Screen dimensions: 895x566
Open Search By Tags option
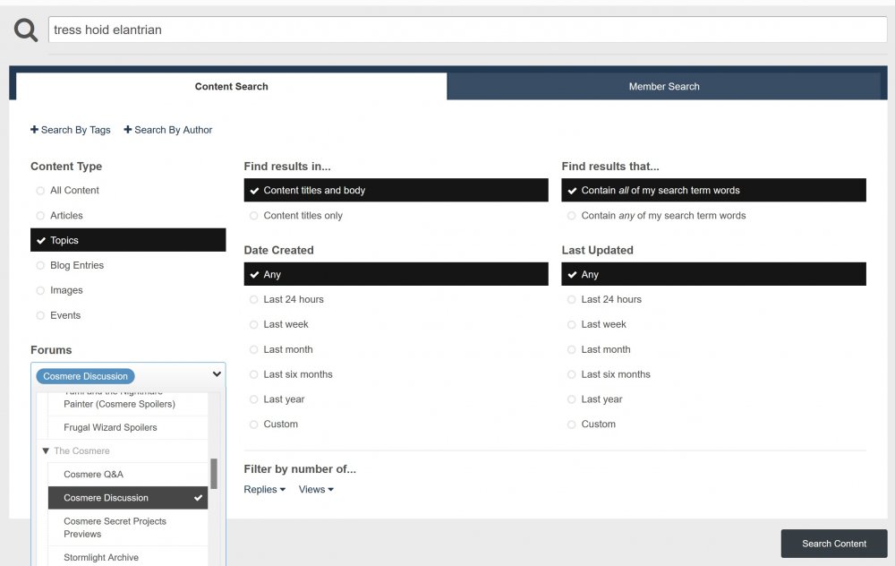point(70,130)
